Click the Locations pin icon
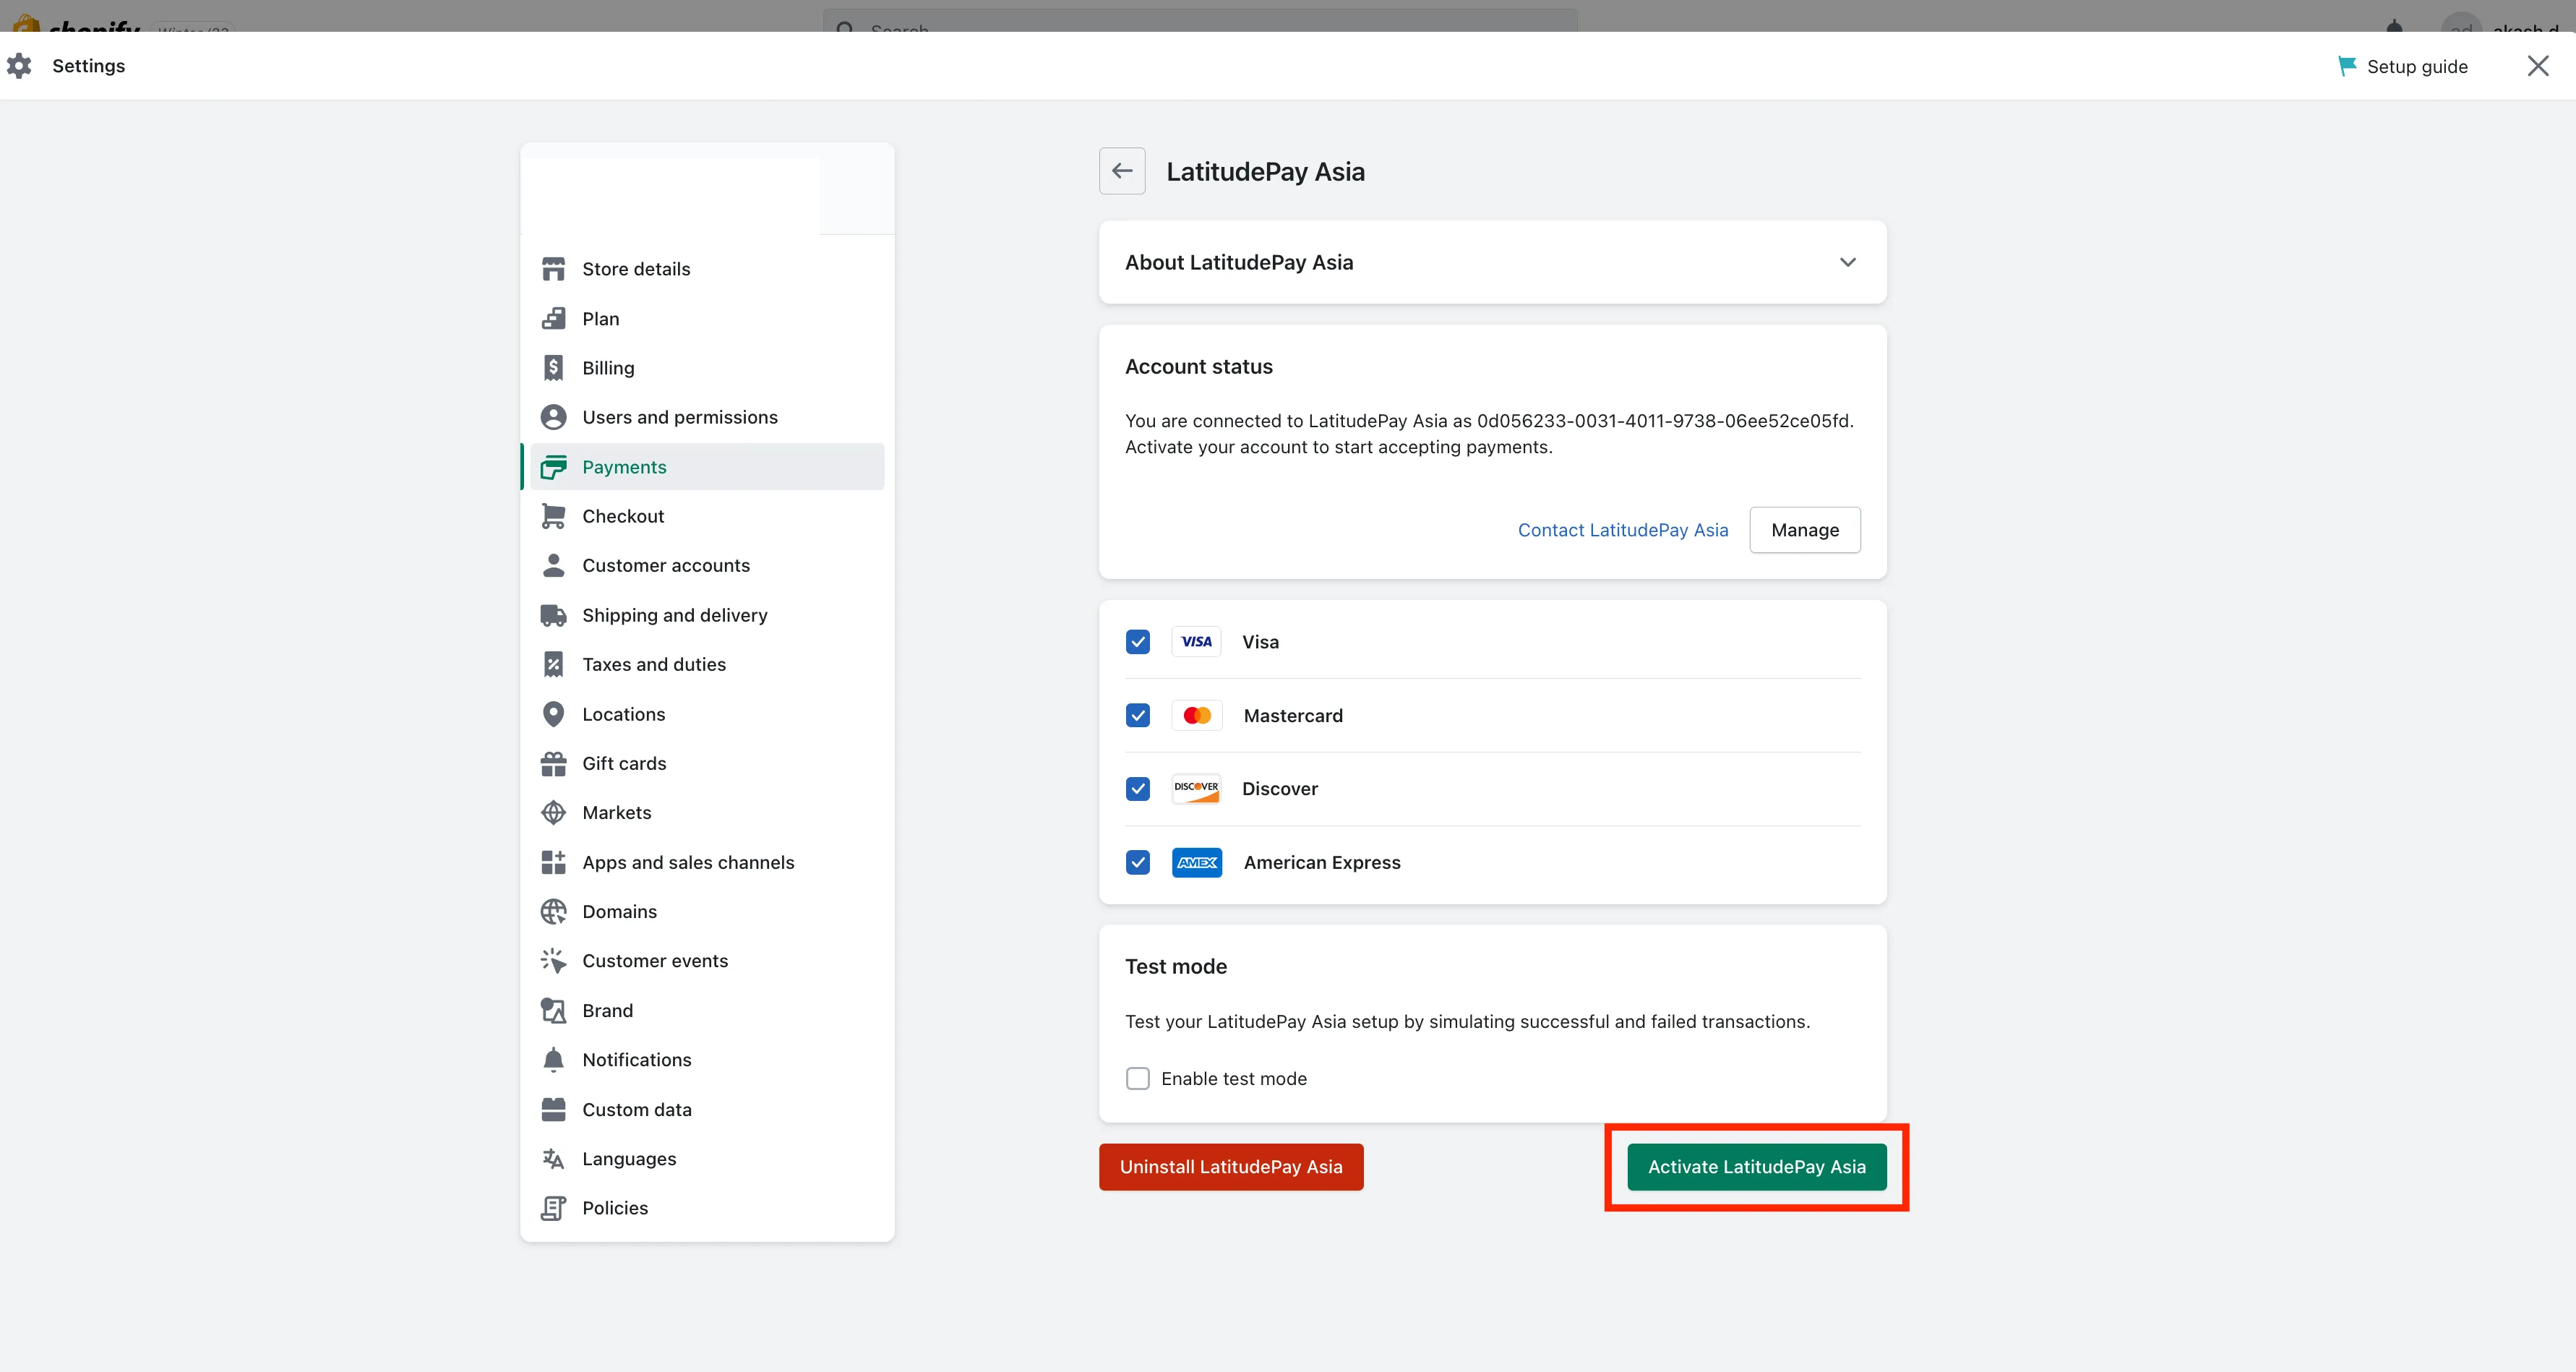The image size is (2576, 1372). (x=553, y=714)
